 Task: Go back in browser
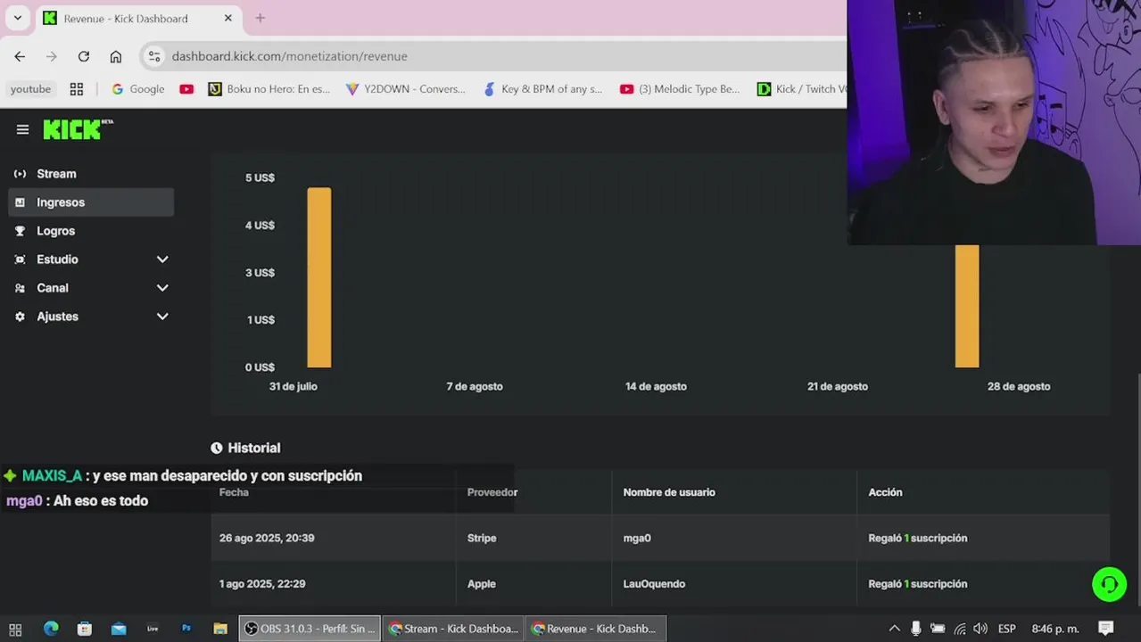(20, 56)
